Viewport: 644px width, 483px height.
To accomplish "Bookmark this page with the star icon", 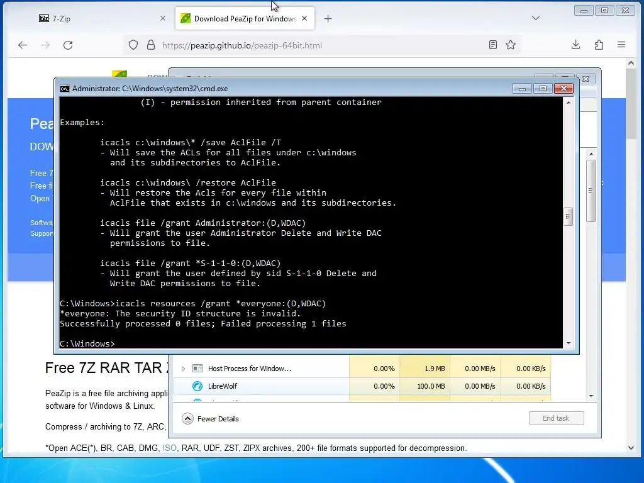I will pos(511,45).
